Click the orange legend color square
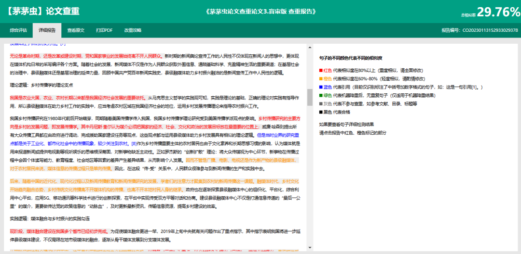 click(321, 79)
